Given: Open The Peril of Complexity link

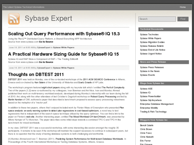Looking at the screenshot, I should (113, 88).
